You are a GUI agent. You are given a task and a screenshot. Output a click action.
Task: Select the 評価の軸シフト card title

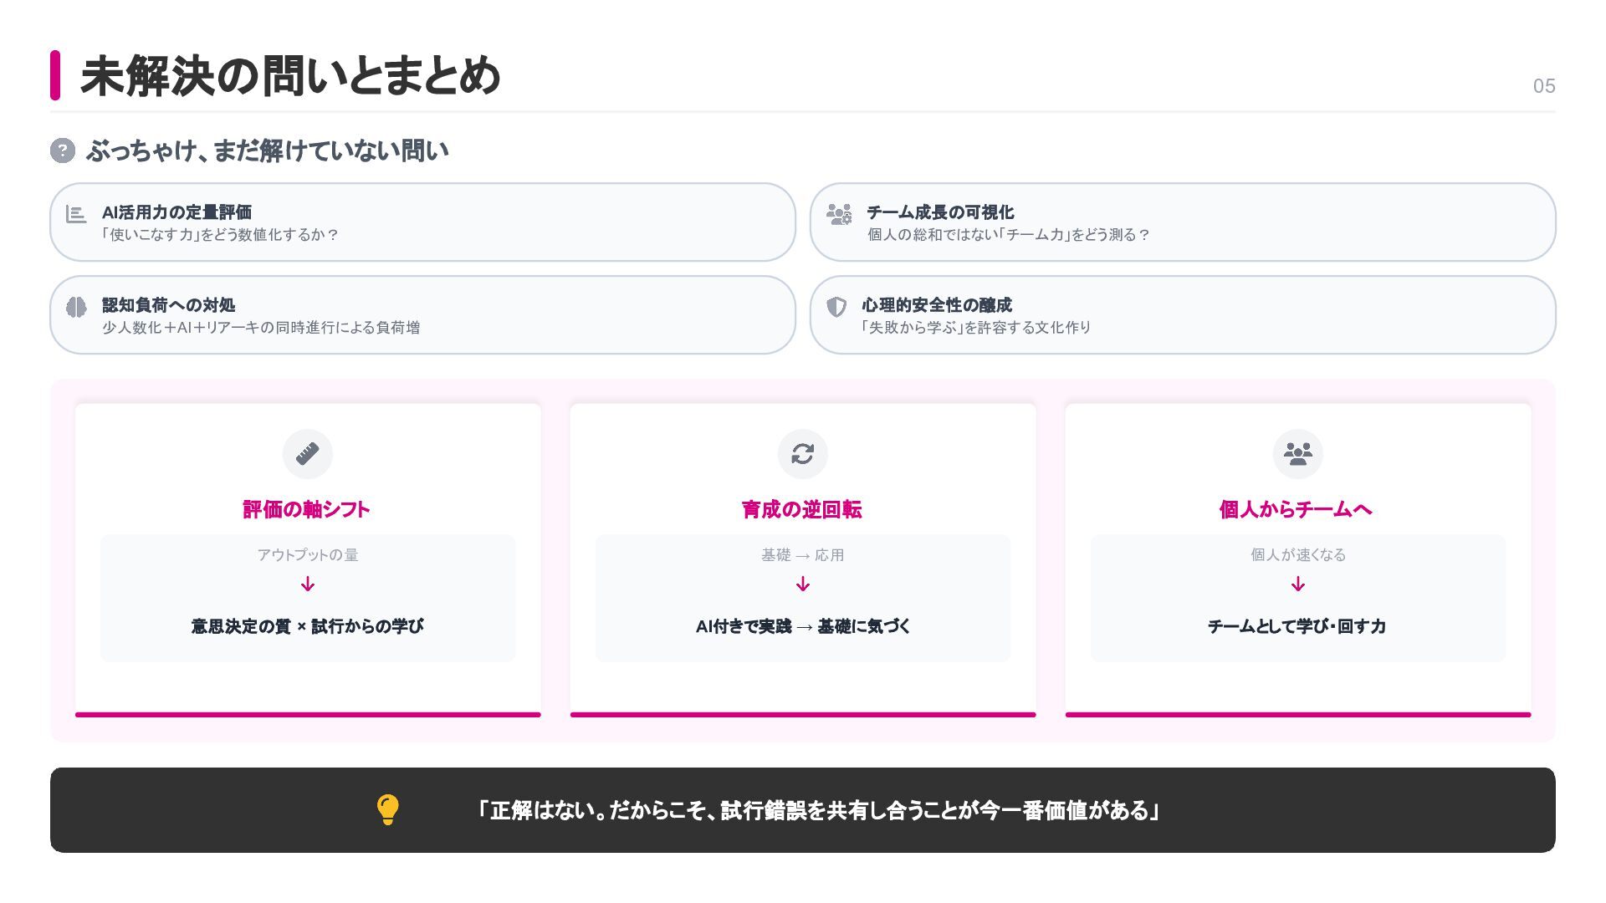(306, 509)
